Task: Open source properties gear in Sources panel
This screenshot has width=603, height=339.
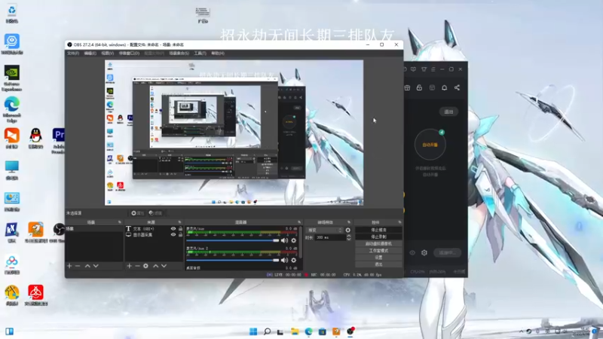Action: pyautogui.click(x=145, y=266)
